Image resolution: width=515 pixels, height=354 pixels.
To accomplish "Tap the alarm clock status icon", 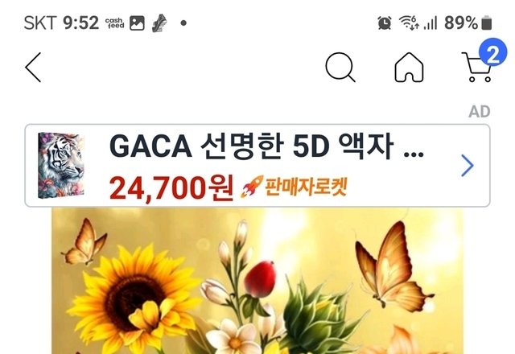I will [385, 23].
